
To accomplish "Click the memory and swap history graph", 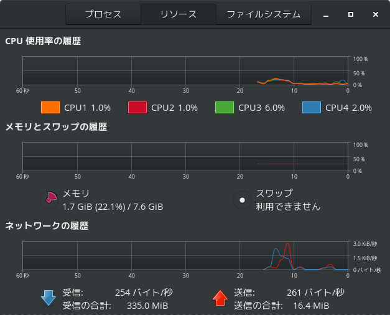I will pos(185,157).
